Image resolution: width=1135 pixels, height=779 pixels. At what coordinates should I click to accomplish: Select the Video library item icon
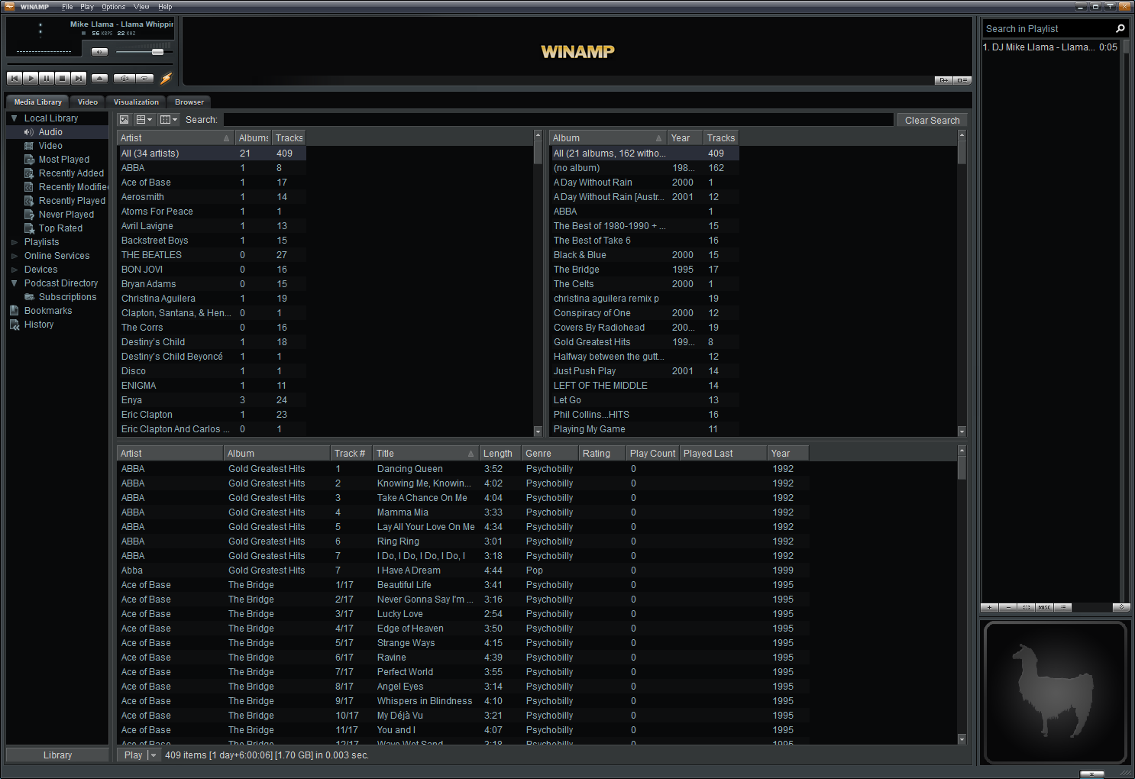coord(29,146)
